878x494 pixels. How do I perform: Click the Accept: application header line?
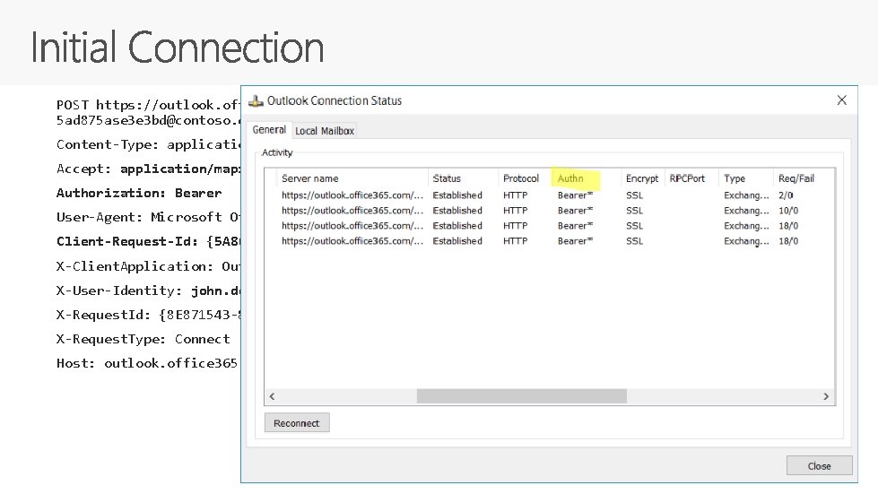click(148, 169)
